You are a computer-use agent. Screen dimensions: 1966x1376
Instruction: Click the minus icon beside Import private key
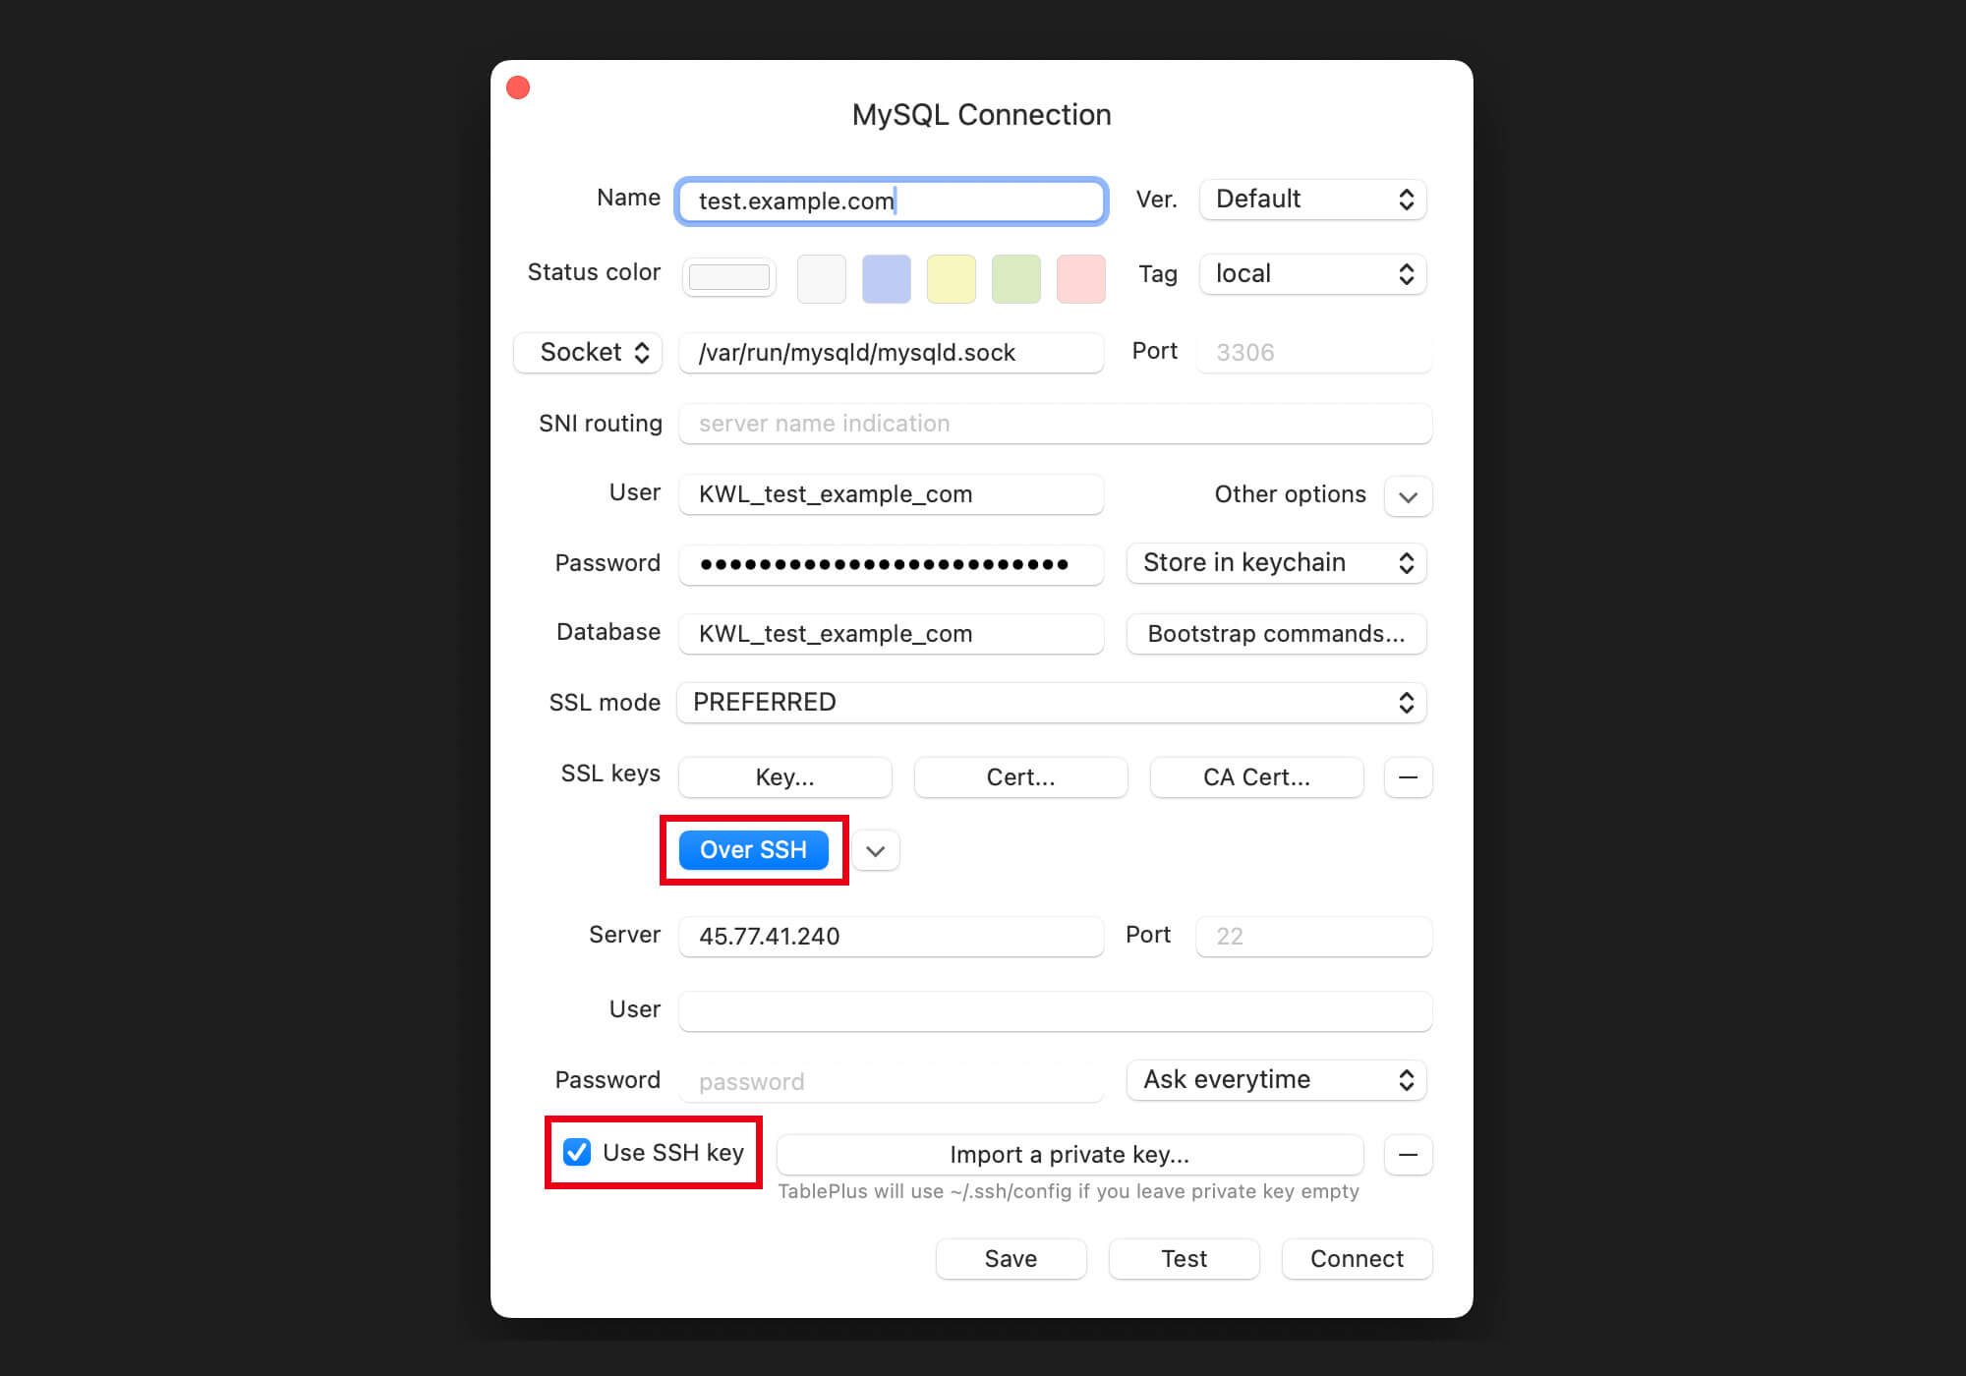[1408, 1155]
